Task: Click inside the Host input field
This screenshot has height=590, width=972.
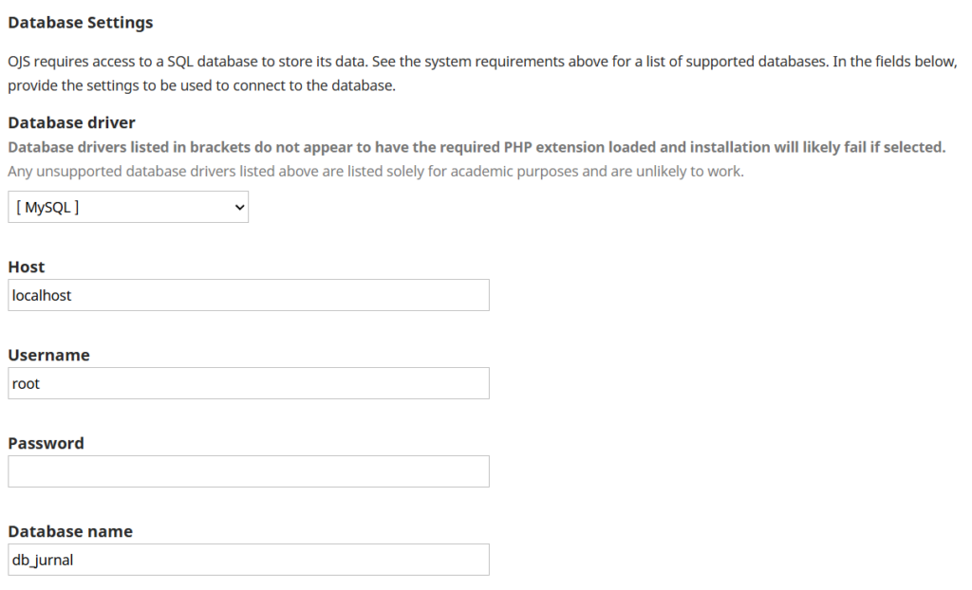Action: coord(247,295)
